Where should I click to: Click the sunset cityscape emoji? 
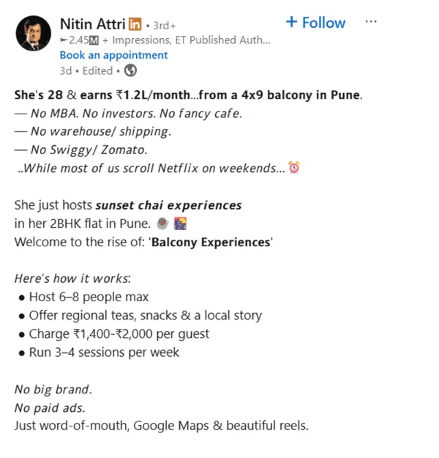point(180,224)
